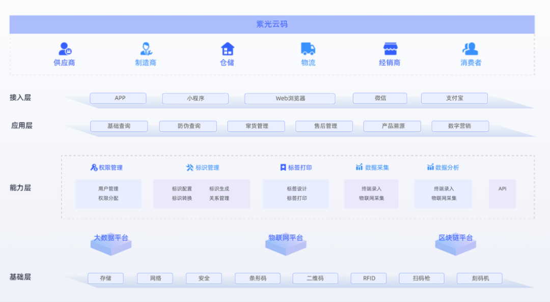Select the 标签设计 text
This screenshot has height=302, width=550.
(297, 189)
